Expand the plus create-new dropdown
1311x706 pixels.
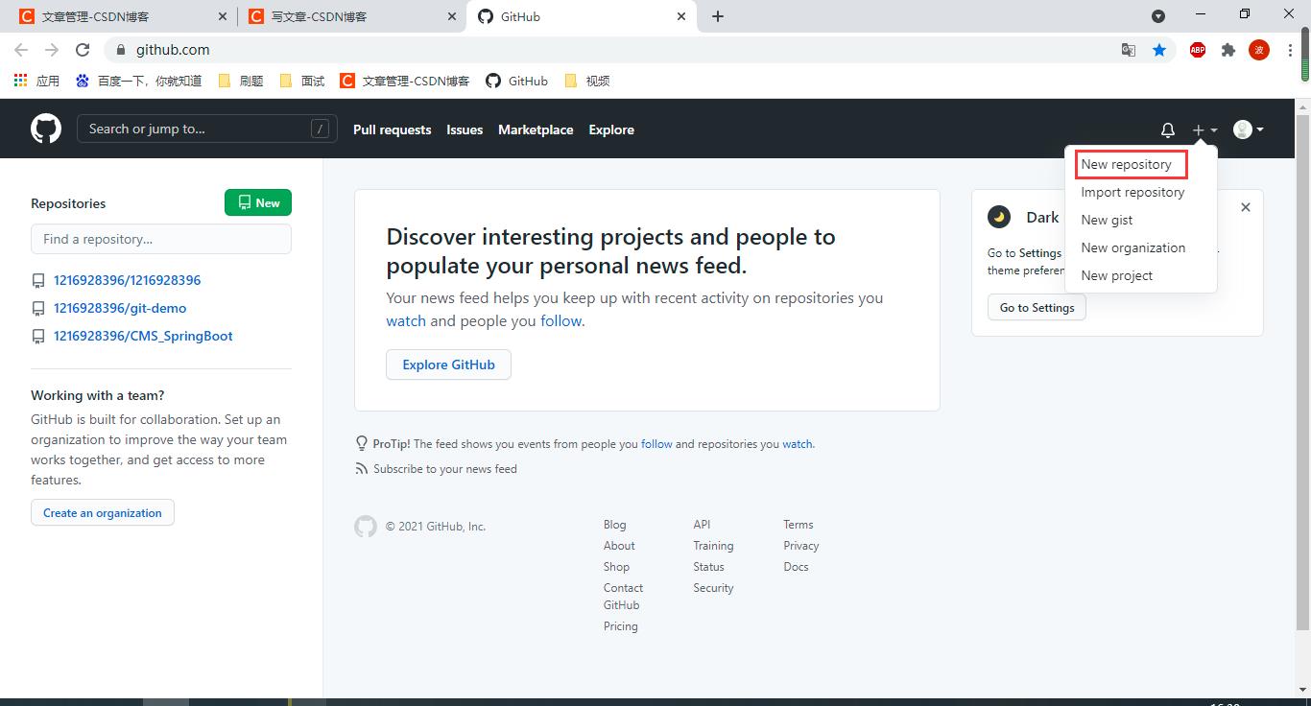point(1204,129)
